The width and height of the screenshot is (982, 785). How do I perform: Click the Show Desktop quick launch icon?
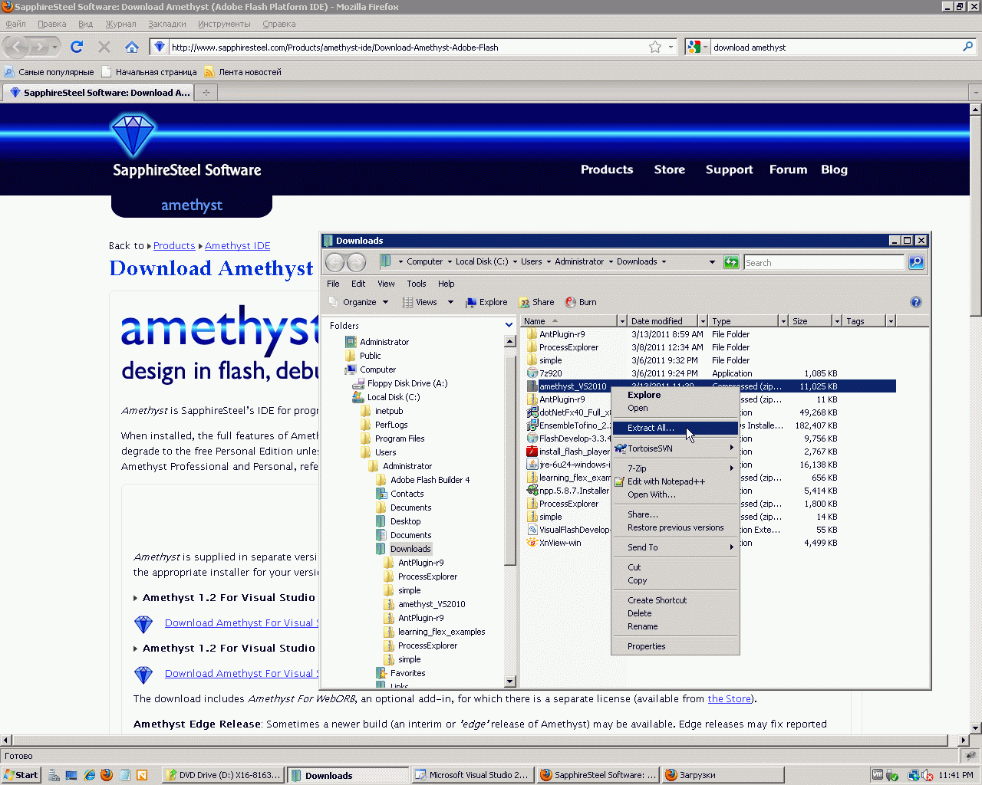point(71,775)
